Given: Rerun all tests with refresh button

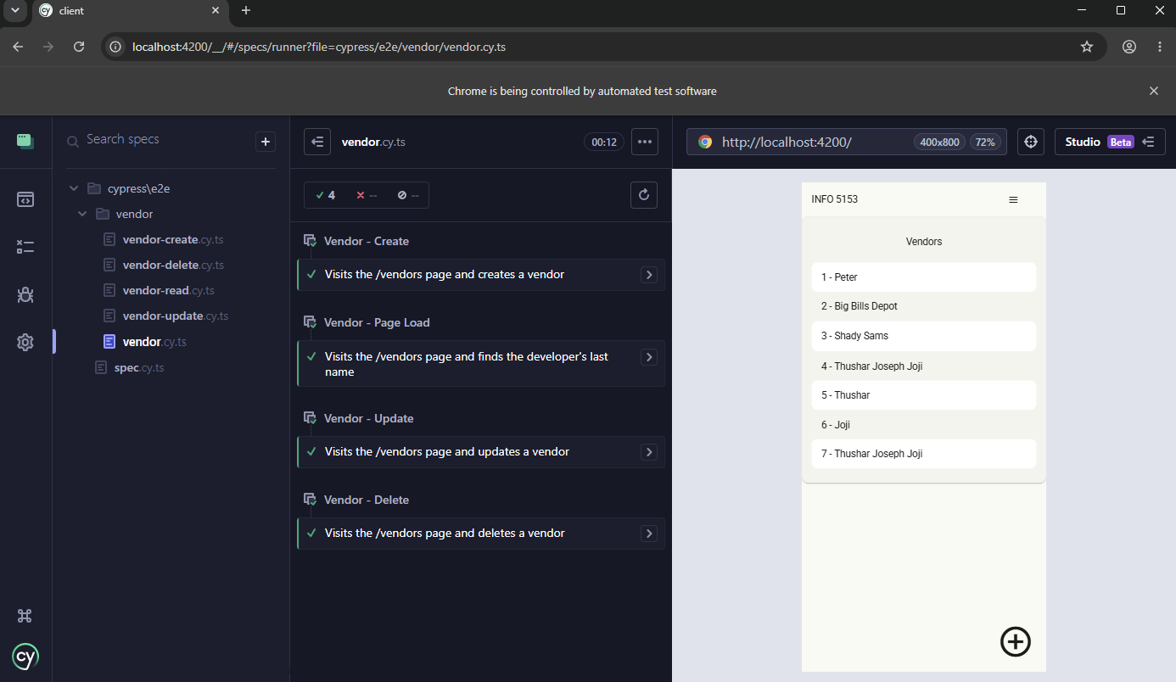Looking at the screenshot, I should (x=644, y=195).
